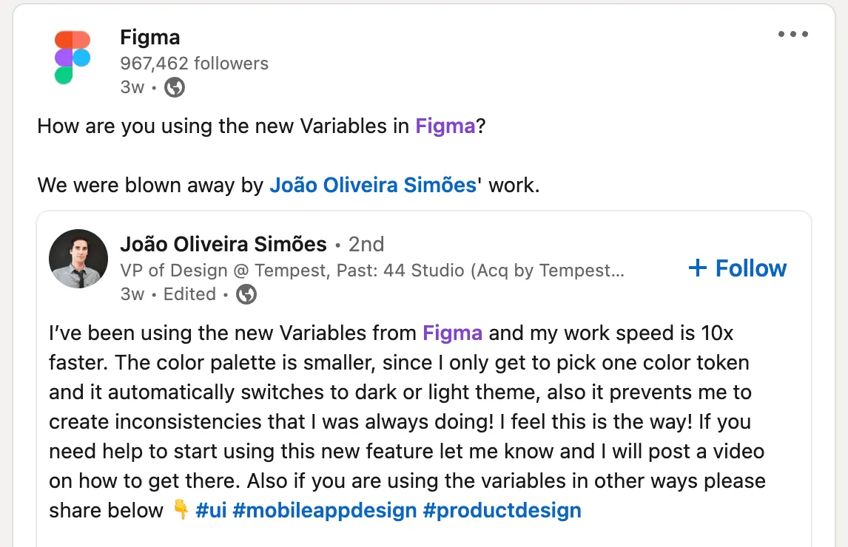Click the João Oliveira Simões mention link
Viewport: 848px width, 547px height.
373,185
